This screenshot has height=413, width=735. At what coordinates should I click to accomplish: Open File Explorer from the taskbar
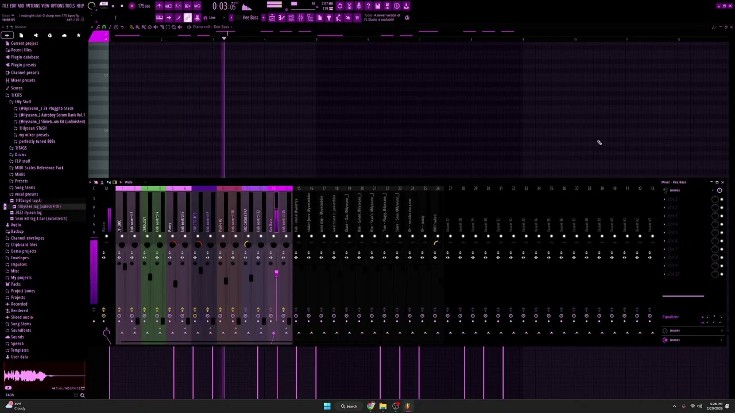coord(383,406)
